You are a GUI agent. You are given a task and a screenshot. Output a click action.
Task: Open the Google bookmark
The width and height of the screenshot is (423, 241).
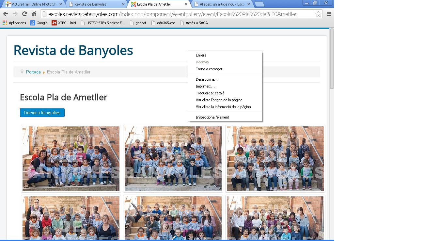point(39,23)
